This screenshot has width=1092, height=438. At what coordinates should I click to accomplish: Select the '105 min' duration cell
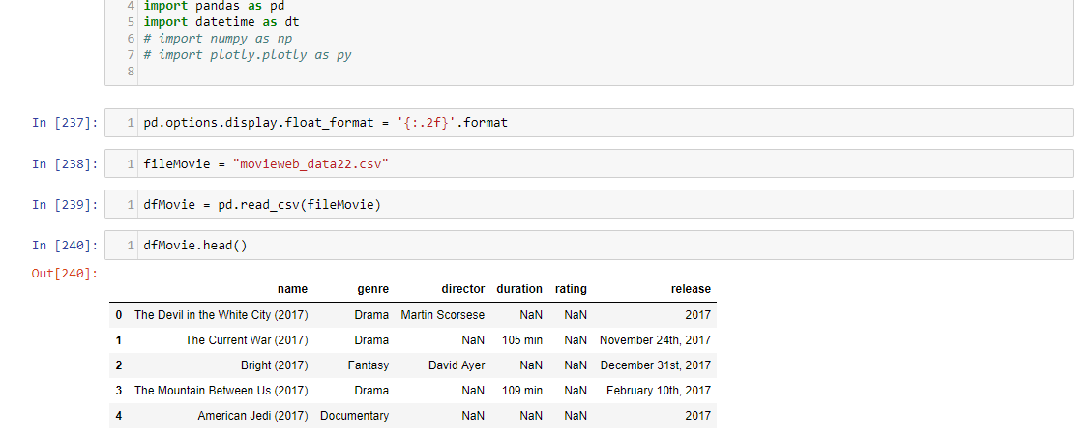click(x=522, y=340)
